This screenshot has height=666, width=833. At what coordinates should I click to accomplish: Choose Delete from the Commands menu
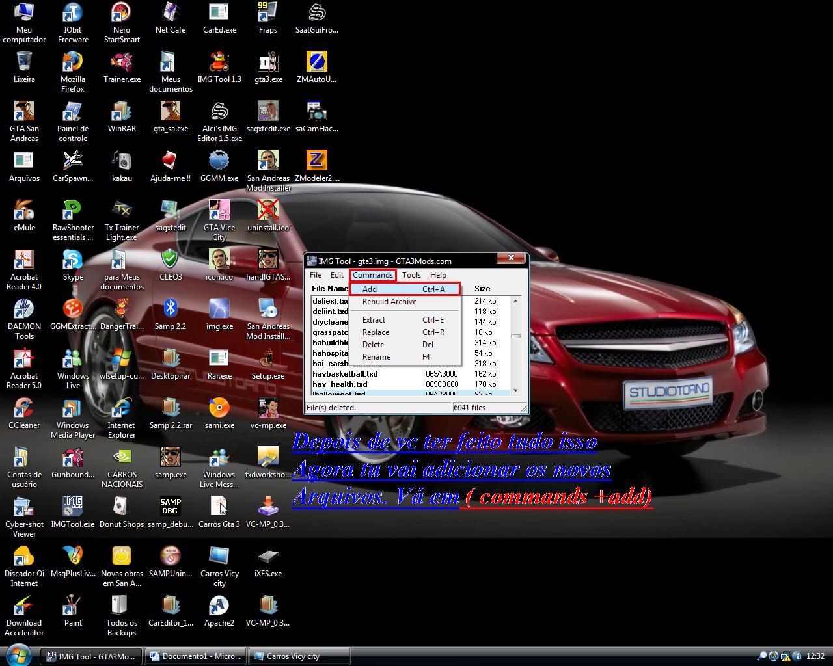pyautogui.click(x=405, y=345)
